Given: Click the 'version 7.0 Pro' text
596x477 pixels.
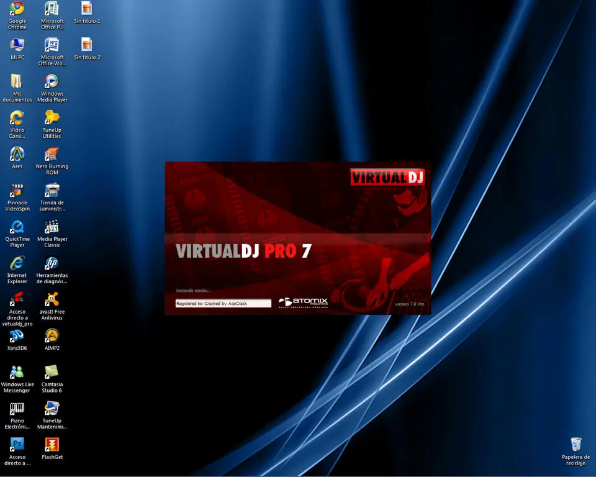Looking at the screenshot, I should [x=409, y=304].
